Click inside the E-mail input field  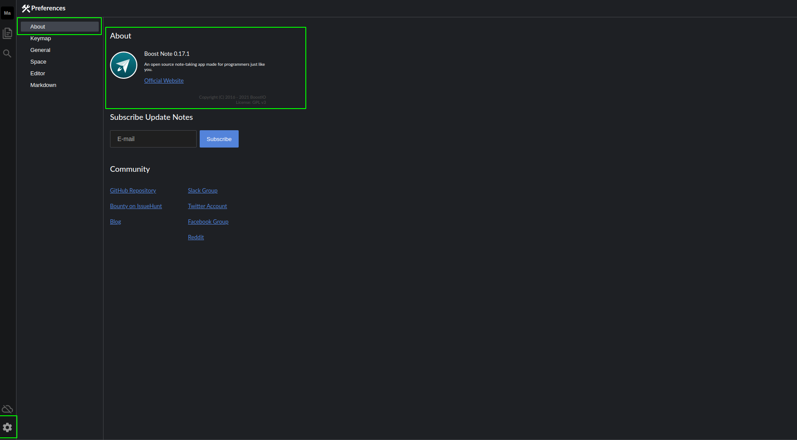point(153,139)
